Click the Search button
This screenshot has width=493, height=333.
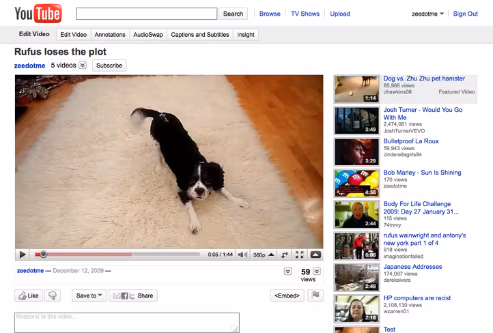233,14
